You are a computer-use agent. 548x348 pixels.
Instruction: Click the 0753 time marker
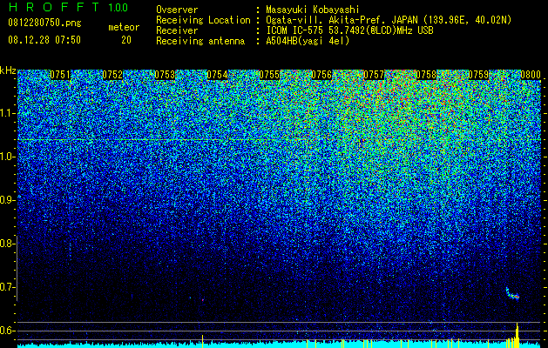165,75
